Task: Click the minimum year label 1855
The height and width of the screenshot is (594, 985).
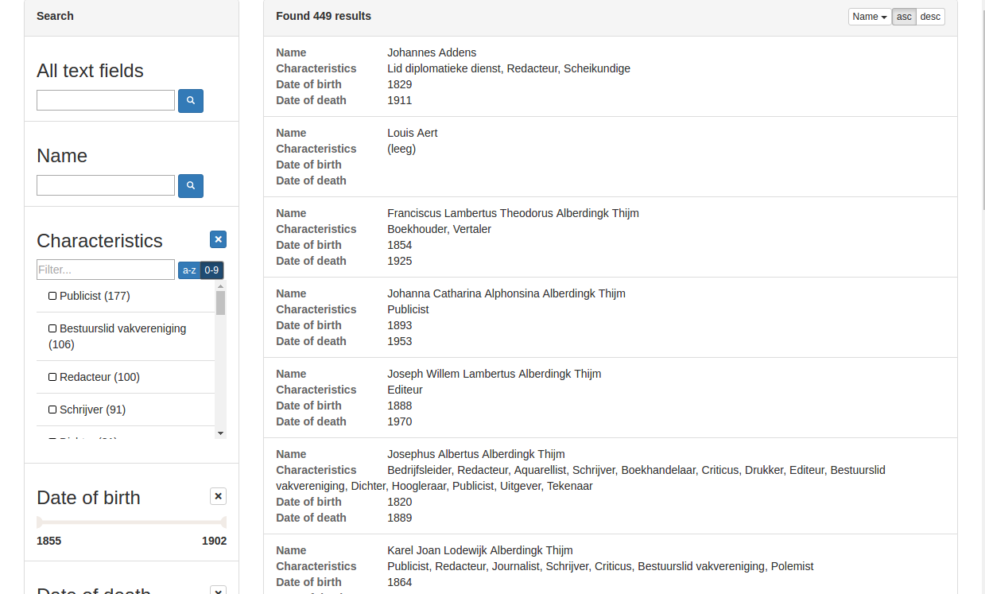Action: pyautogui.click(x=48, y=541)
